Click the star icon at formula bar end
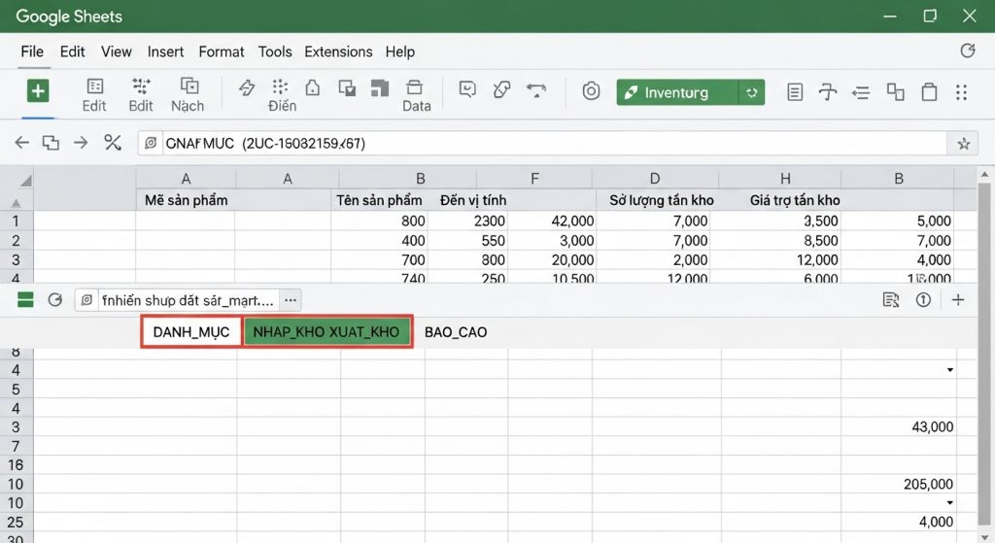This screenshot has width=995, height=543. pyautogui.click(x=963, y=144)
